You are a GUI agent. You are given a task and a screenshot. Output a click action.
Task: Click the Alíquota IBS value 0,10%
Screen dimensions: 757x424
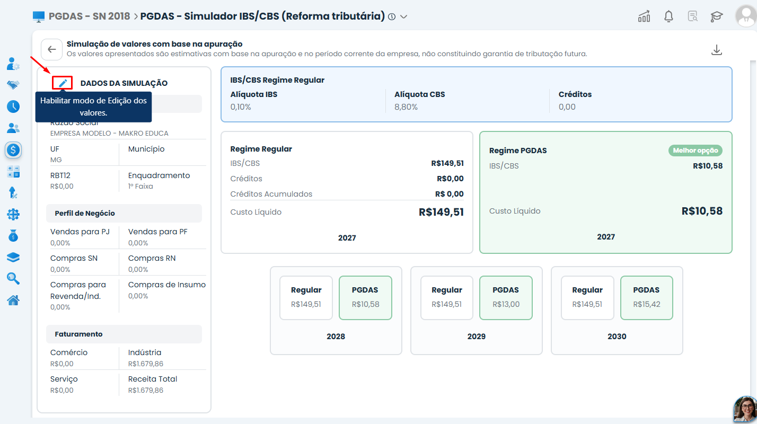click(241, 107)
